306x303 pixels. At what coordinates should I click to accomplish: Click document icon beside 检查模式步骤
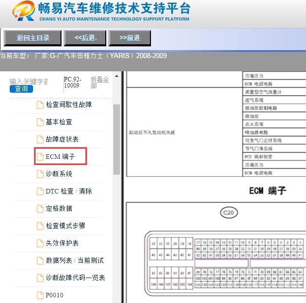40,226
